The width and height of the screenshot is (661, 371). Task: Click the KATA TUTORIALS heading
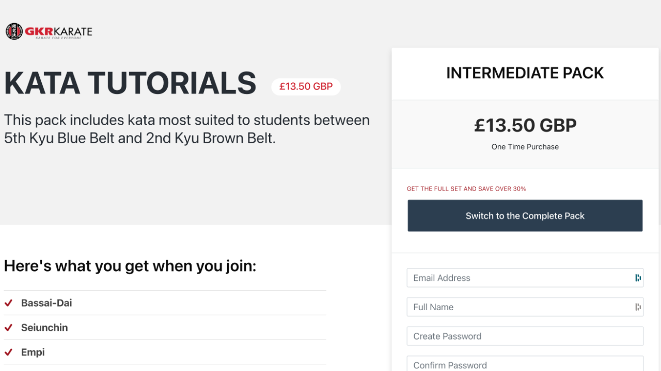click(130, 83)
